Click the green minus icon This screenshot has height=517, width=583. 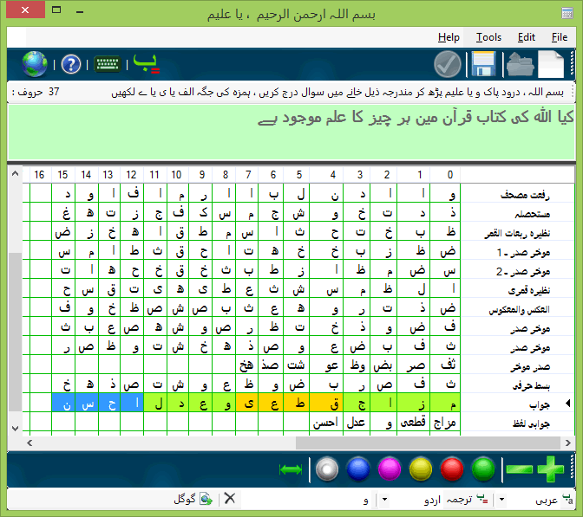point(520,470)
